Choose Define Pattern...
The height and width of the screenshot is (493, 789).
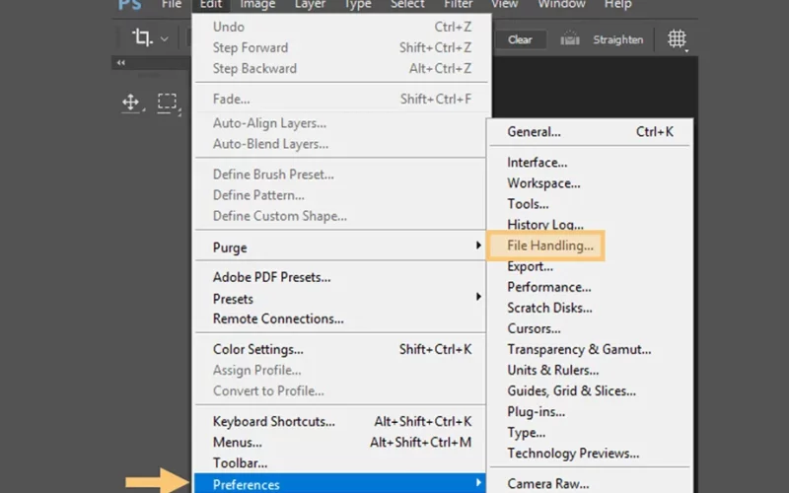[x=340, y=195]
